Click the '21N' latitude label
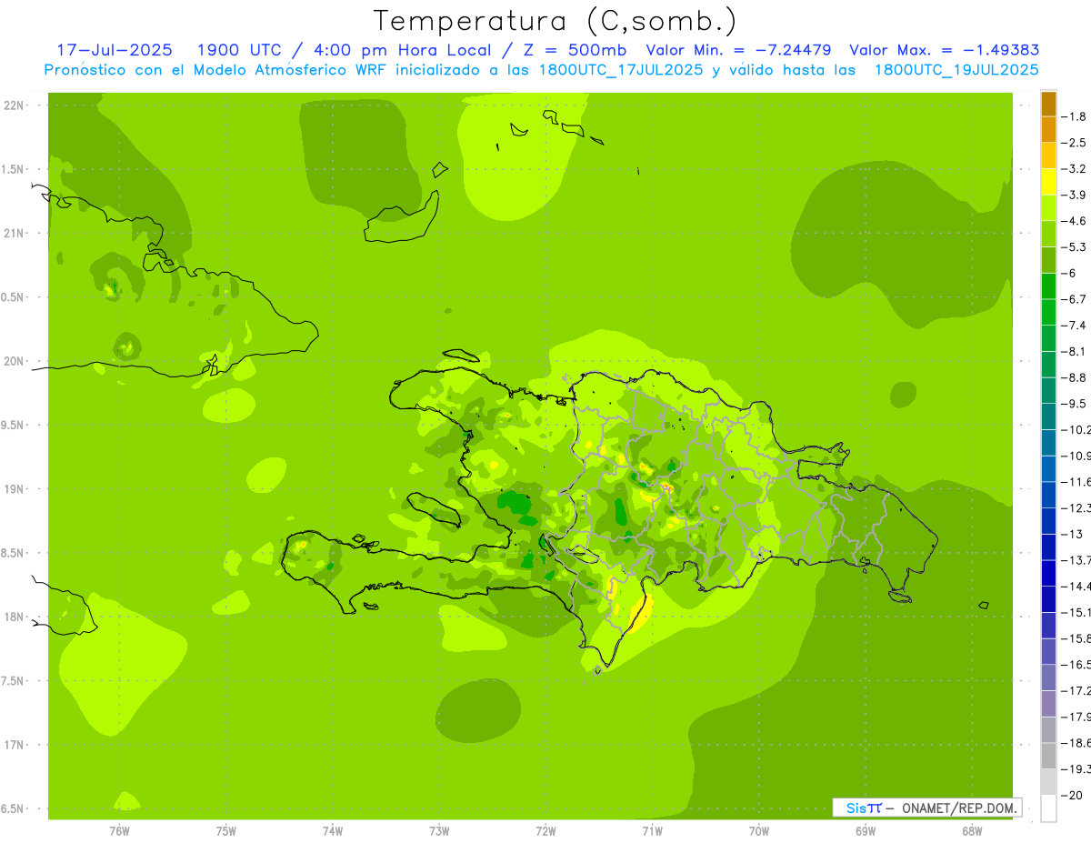The width and height of the screenshot is (1091, 843). point(15,234)
